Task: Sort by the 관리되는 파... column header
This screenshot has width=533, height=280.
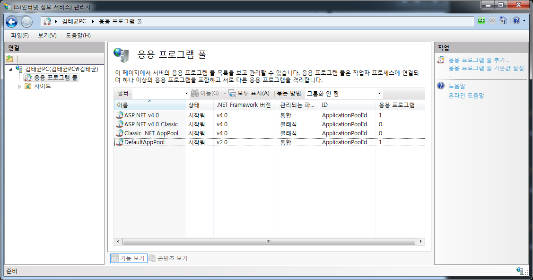Action: [298, 105]
